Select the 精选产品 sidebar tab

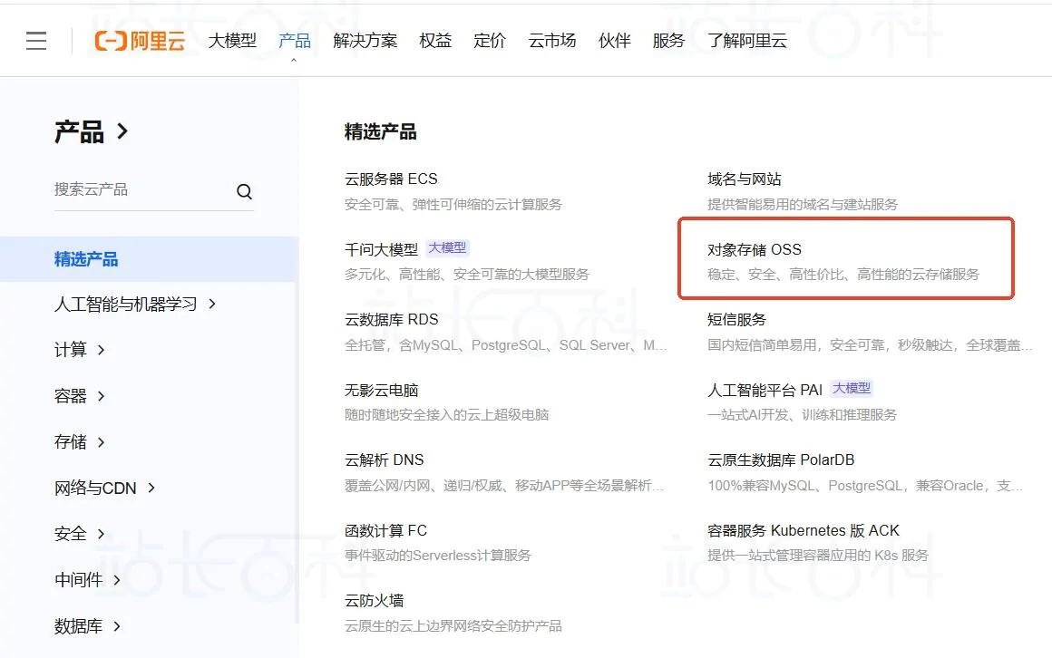pyautogui.click(x=86, y=258)
